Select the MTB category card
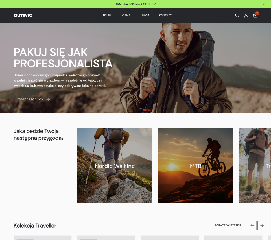The width and height of the screenshot is (271, 240). 196,165
